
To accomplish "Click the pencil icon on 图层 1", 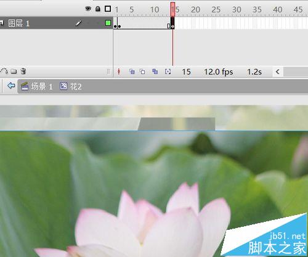I will [78, 23].
